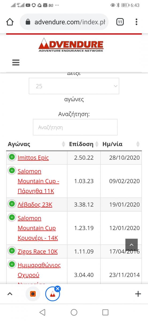
Task: Expand the Zigos Race 10K row details
Action: tap(12, 251)
